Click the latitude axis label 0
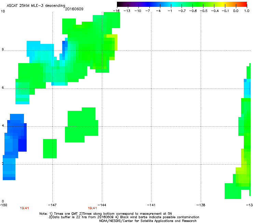This screenshot has height=223, width=253. pos(3,201)
